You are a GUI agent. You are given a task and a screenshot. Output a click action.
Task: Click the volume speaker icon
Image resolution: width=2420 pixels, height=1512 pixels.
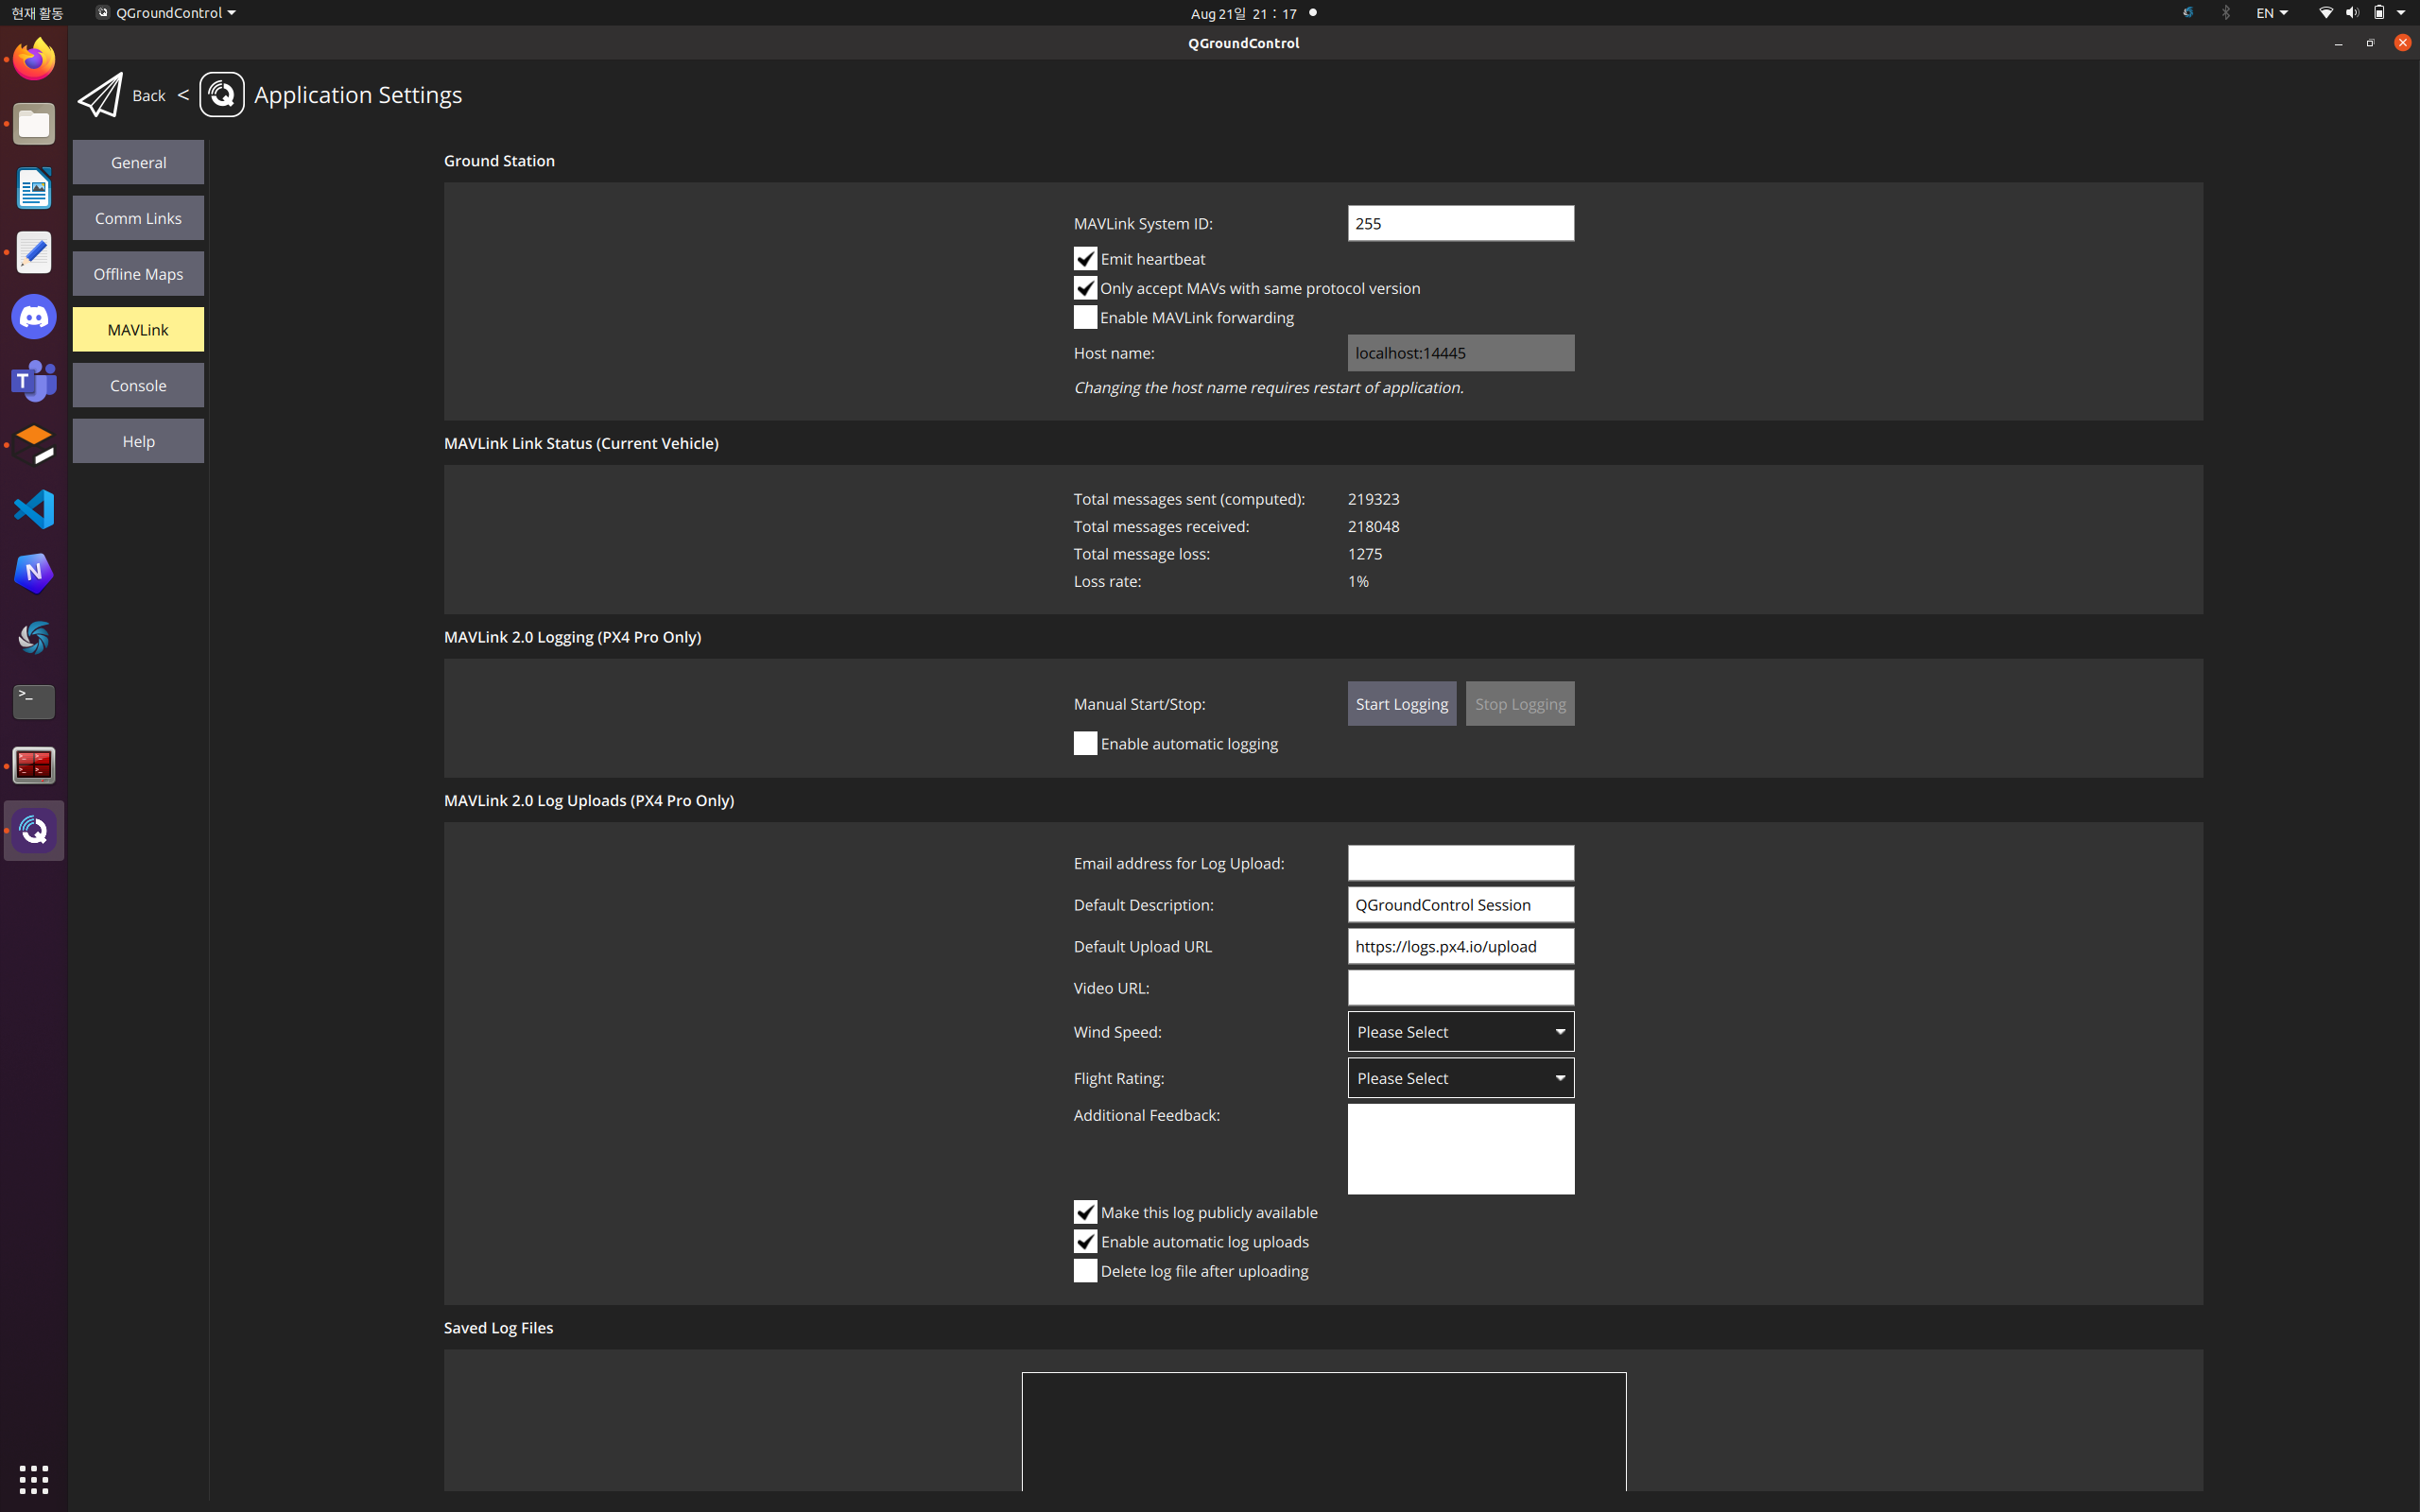(2352, 13)
